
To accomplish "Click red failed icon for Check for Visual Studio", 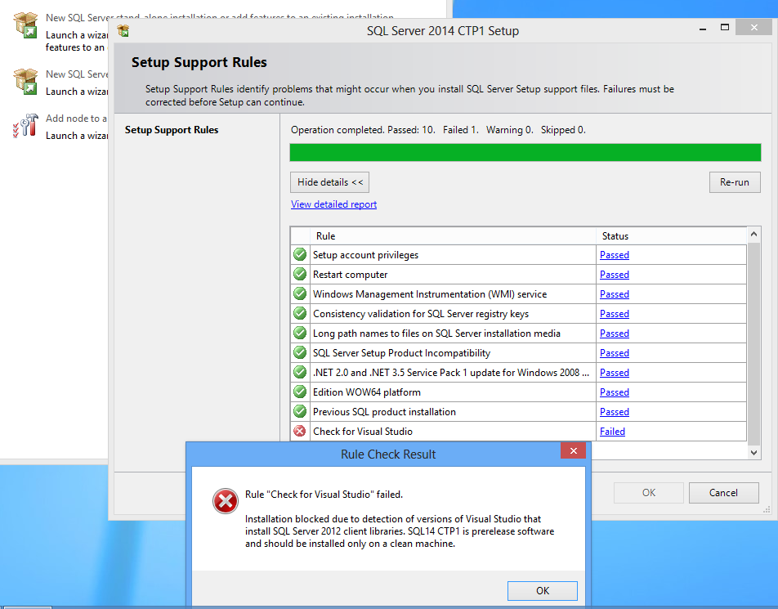I will pyautogui.click(x=299, y=431).
